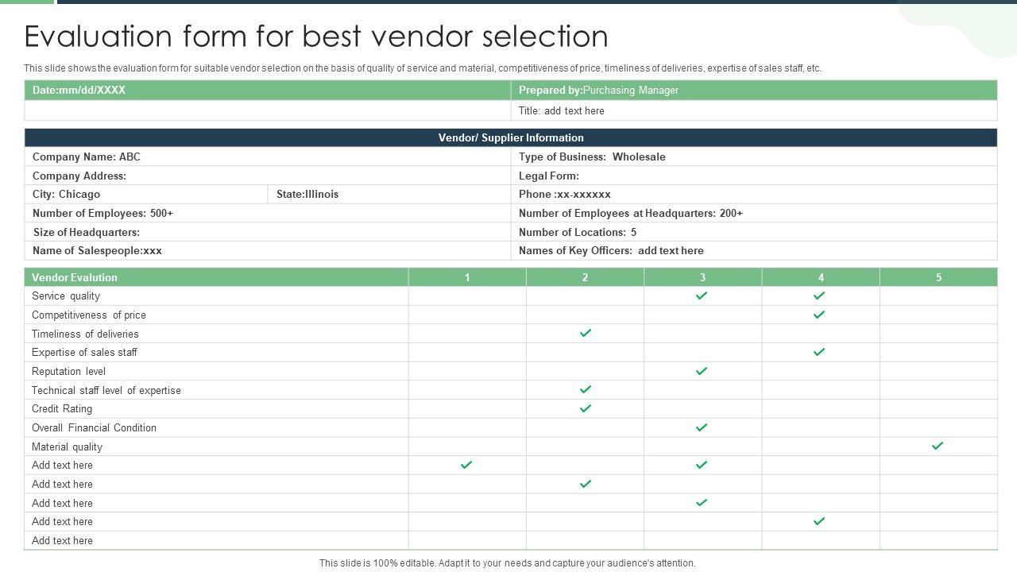Select the 'Vendor/ Supplier Information' header bar
1017x572 pixels.
click(511, 137)
